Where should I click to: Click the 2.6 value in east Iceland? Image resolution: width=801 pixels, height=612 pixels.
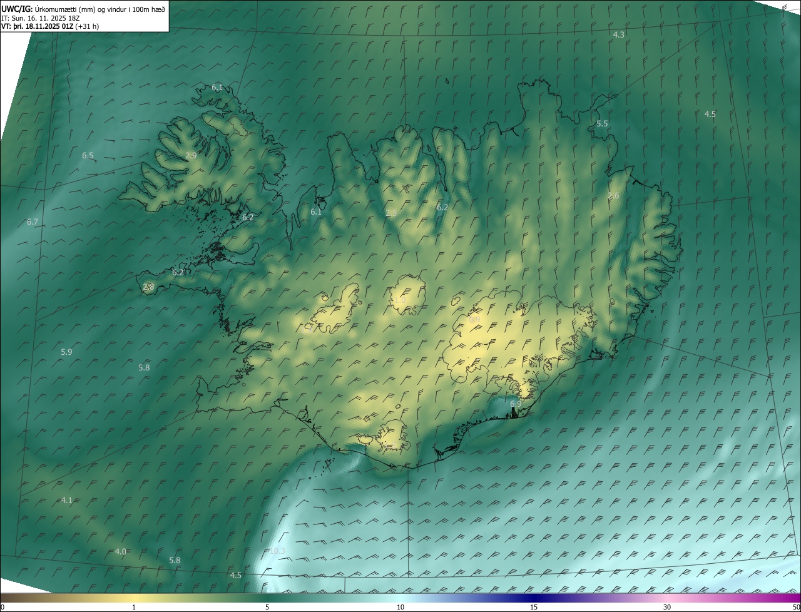(x=613, y=196)
